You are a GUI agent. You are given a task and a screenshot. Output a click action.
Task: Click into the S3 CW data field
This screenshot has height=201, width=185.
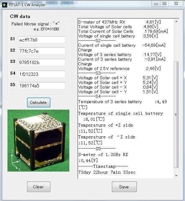point(42,63)
